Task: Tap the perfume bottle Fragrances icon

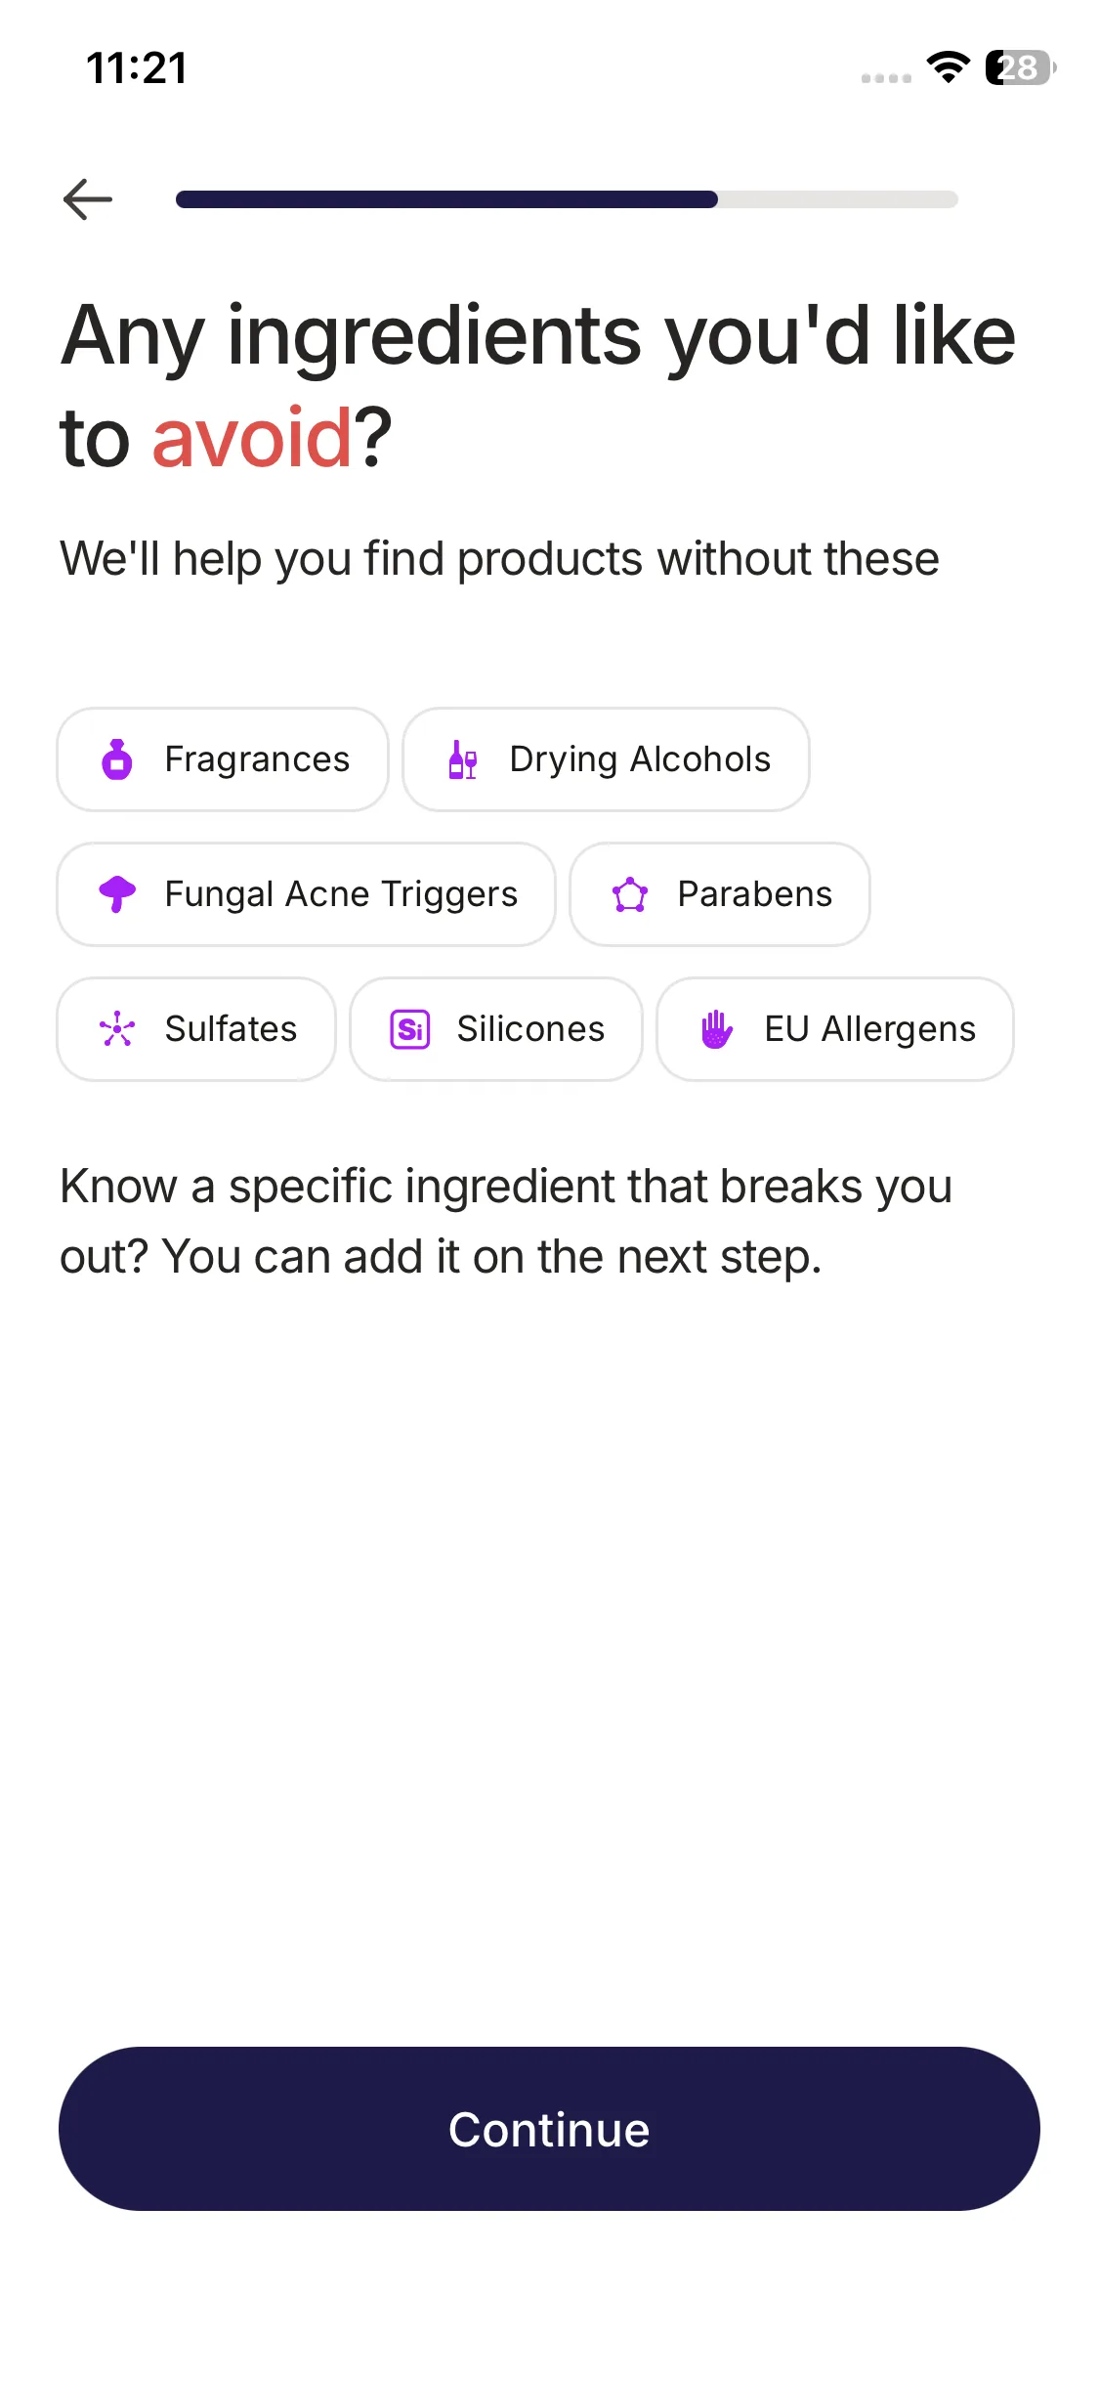Action: coord(117,759)
